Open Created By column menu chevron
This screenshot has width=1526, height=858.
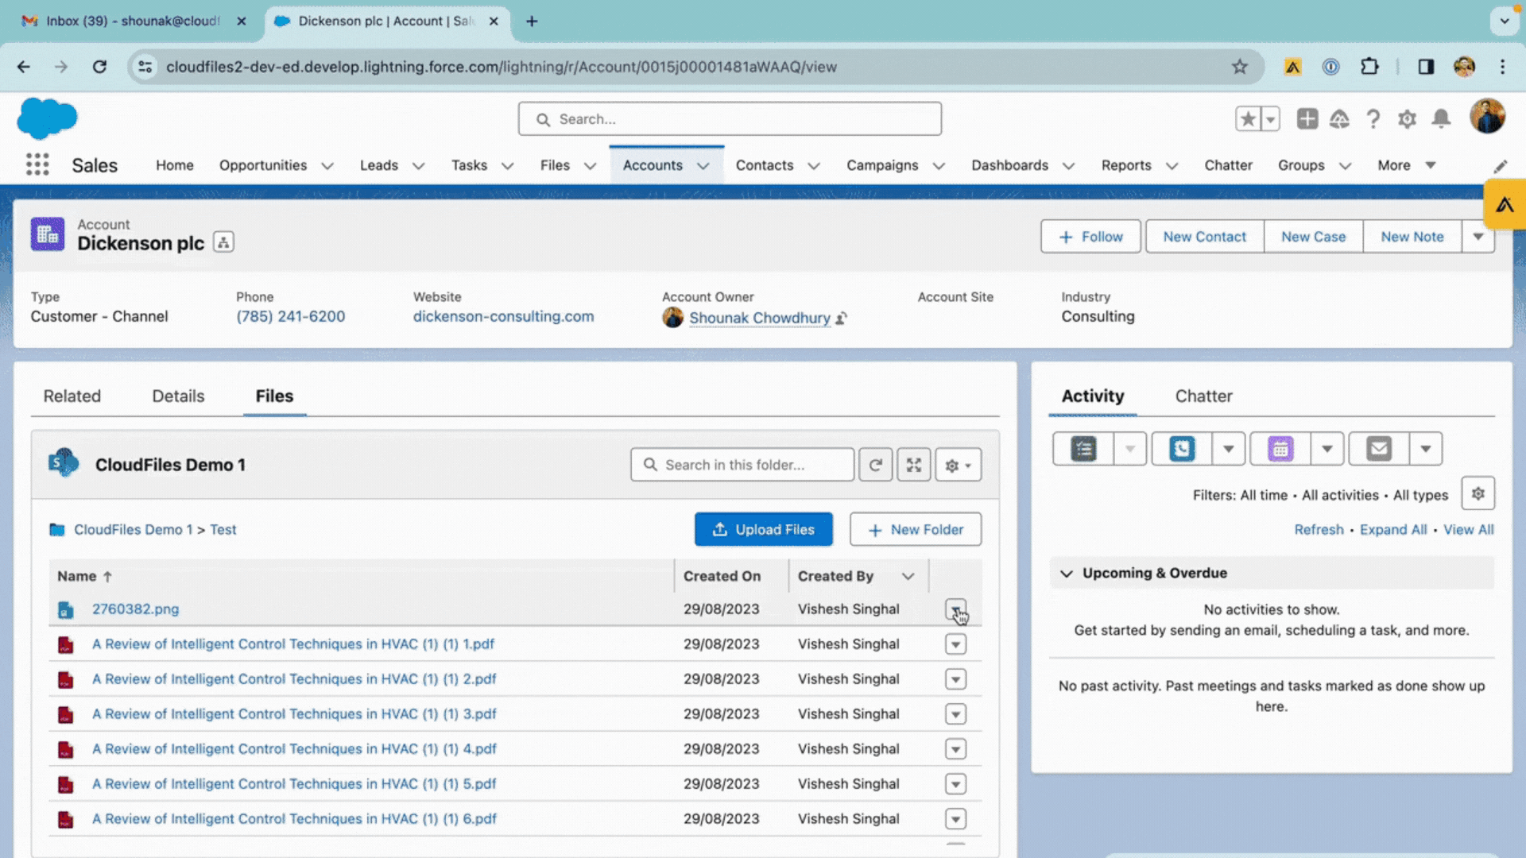908,576
